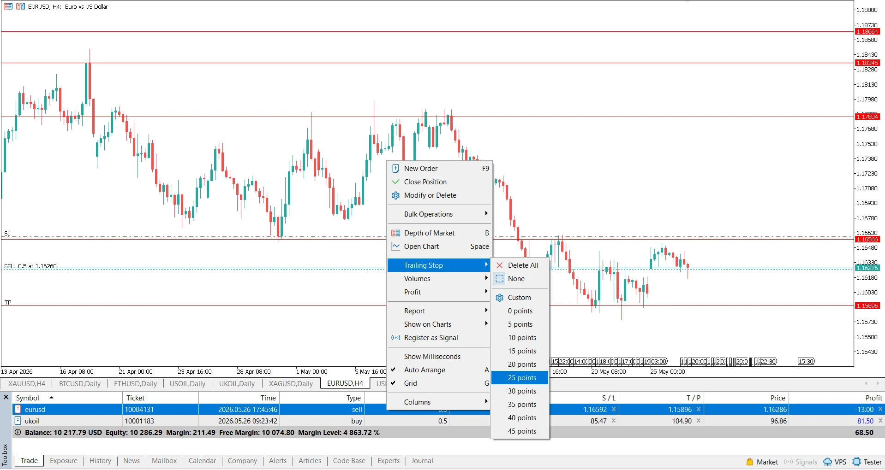Click the Open Chart line icon
The width and height of the screenshot is (885, 470).
click(395, 247)
